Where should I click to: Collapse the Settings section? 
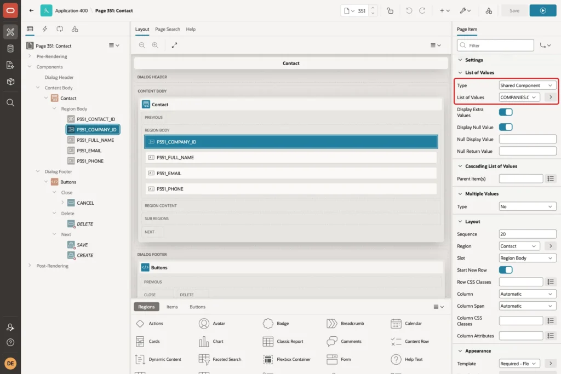click(x=460, y=60)
